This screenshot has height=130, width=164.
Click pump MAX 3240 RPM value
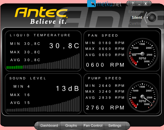(x=105, y=92)
